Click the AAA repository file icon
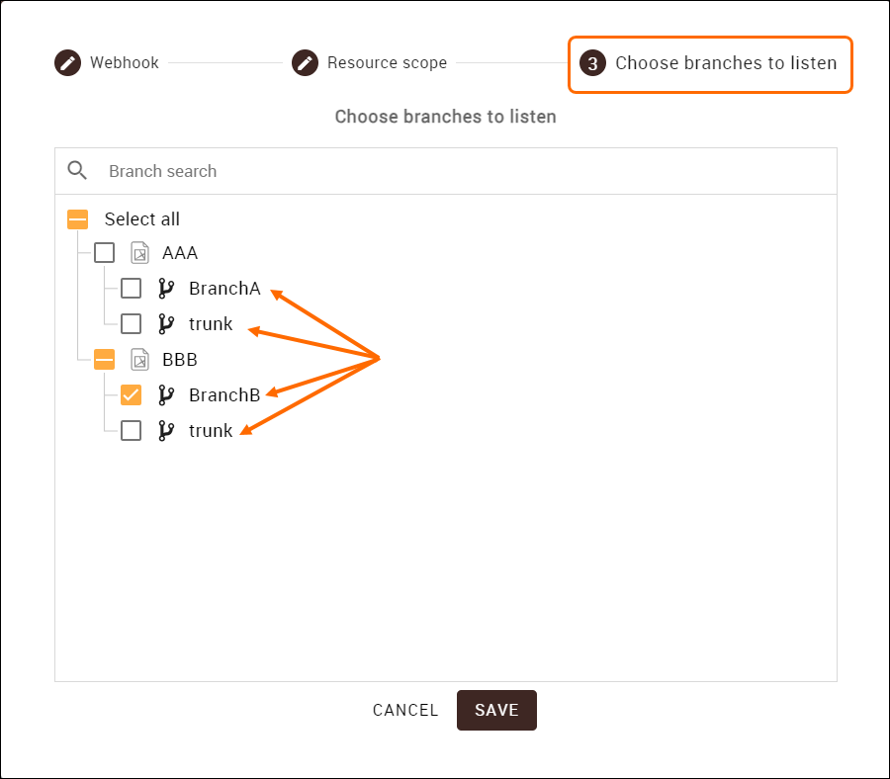This screenshot has width=890, height=779. click(x=140, y=253)
